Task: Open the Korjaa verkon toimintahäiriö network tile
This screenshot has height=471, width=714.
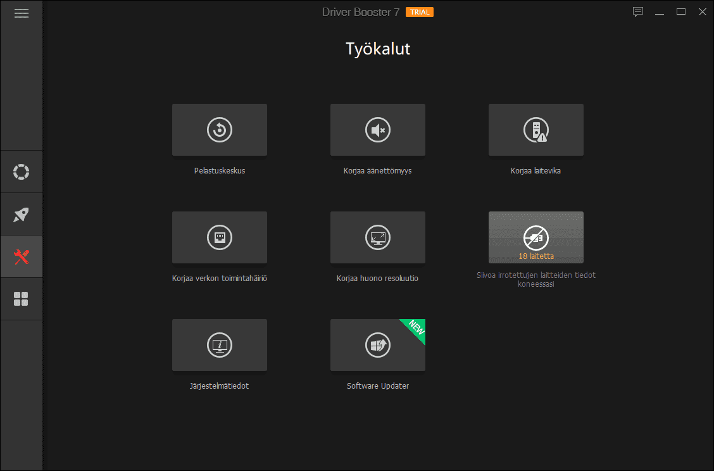Action: coord(220,237)
